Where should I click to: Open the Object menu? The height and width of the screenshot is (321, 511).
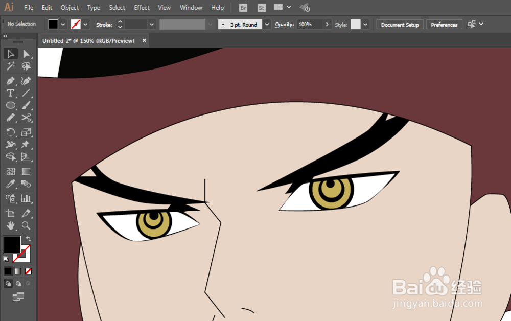tap(69, 8)
